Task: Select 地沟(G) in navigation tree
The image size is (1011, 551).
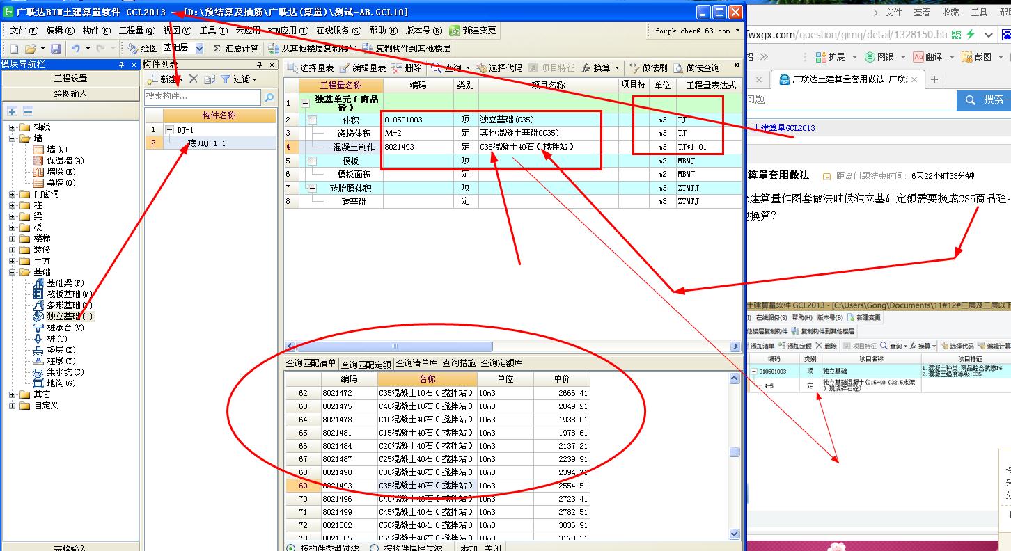Action: click(54, 383)
